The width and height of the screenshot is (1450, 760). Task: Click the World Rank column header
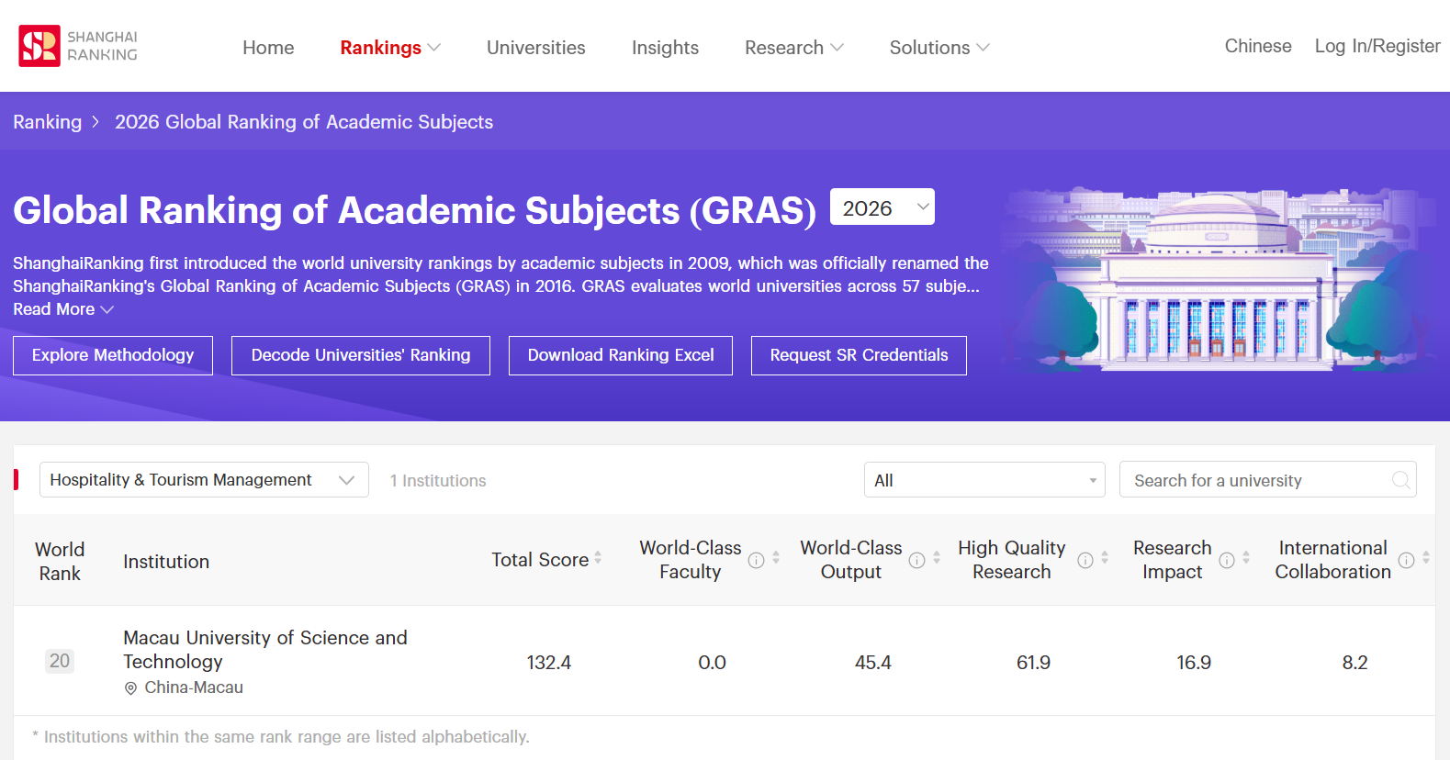[60, 561]
